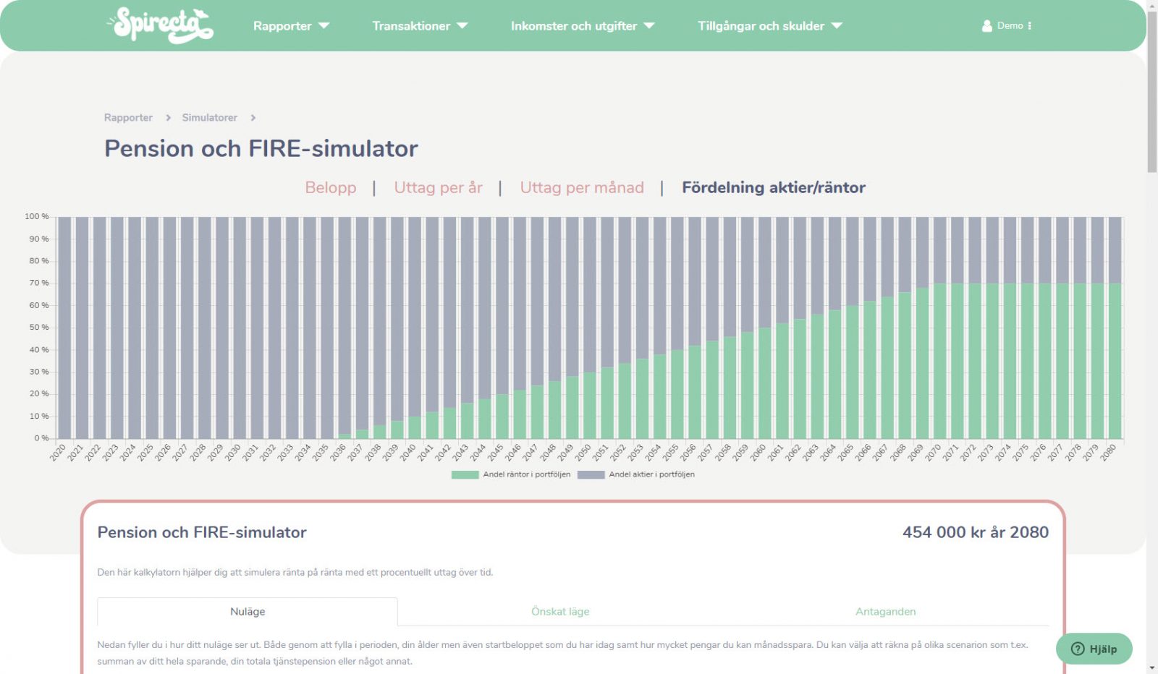1158x674 pixels.
Task: Open the Rapporter dropdown menu
Action: [291, 25]
